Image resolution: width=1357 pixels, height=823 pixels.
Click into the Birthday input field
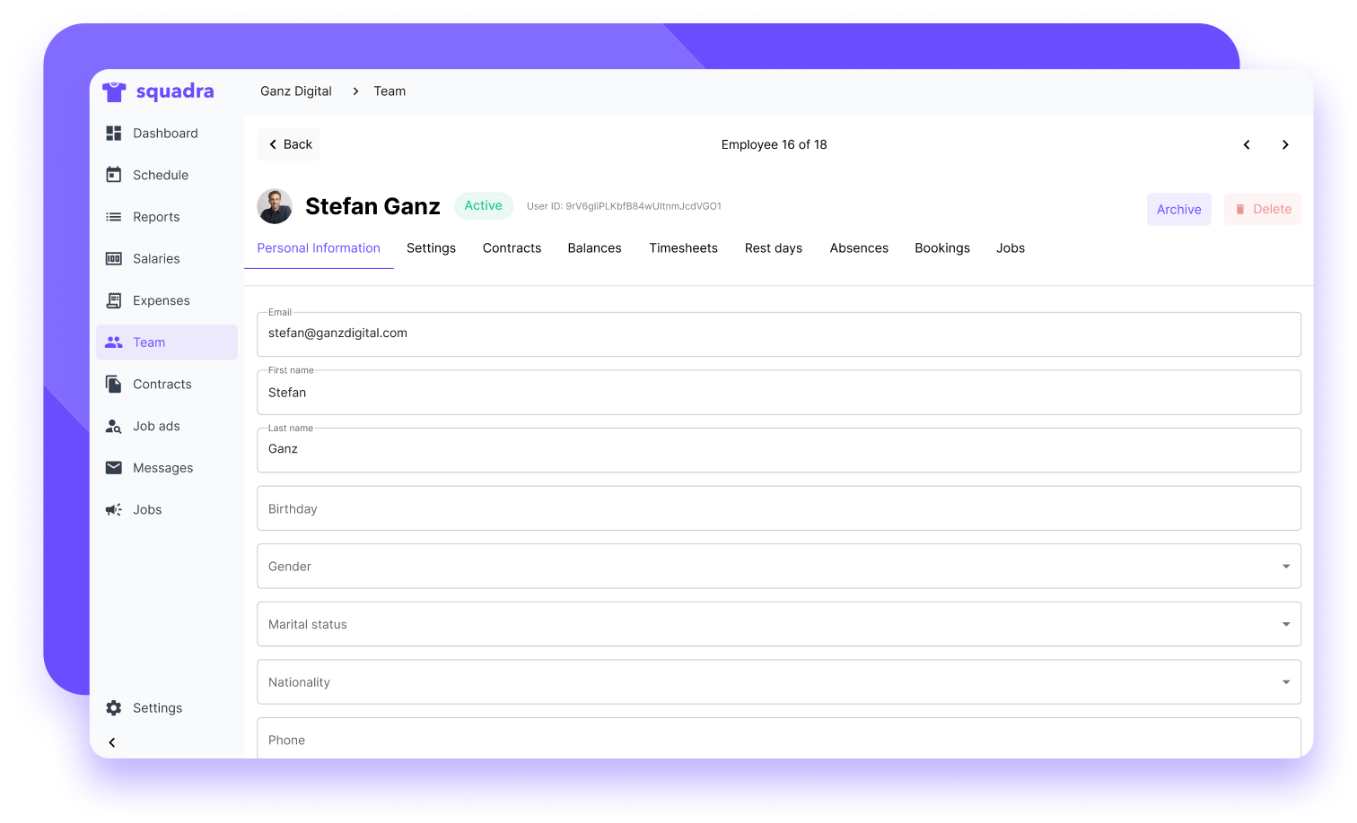[x=777, y=508]
